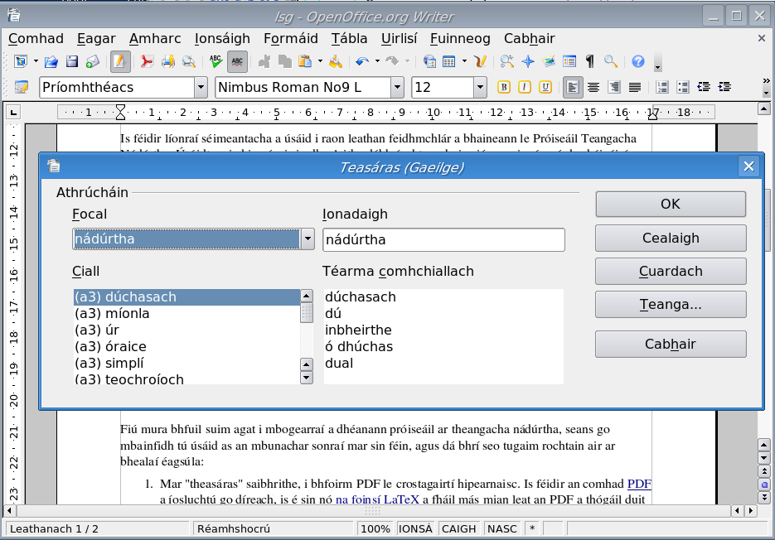The height and width of the screenshot is (540, 775).
Task: Toggle Underline formatting button
Action: [x=545, y=88]
